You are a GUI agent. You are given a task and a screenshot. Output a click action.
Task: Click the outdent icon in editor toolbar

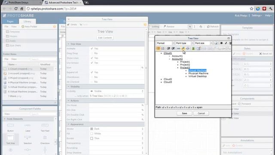(168, 48)
